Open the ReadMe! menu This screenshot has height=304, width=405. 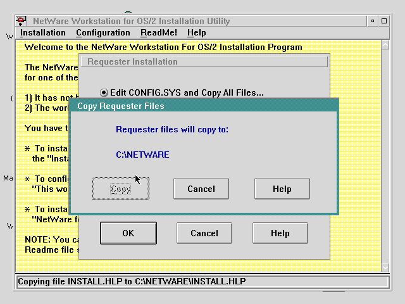(159, 33)
